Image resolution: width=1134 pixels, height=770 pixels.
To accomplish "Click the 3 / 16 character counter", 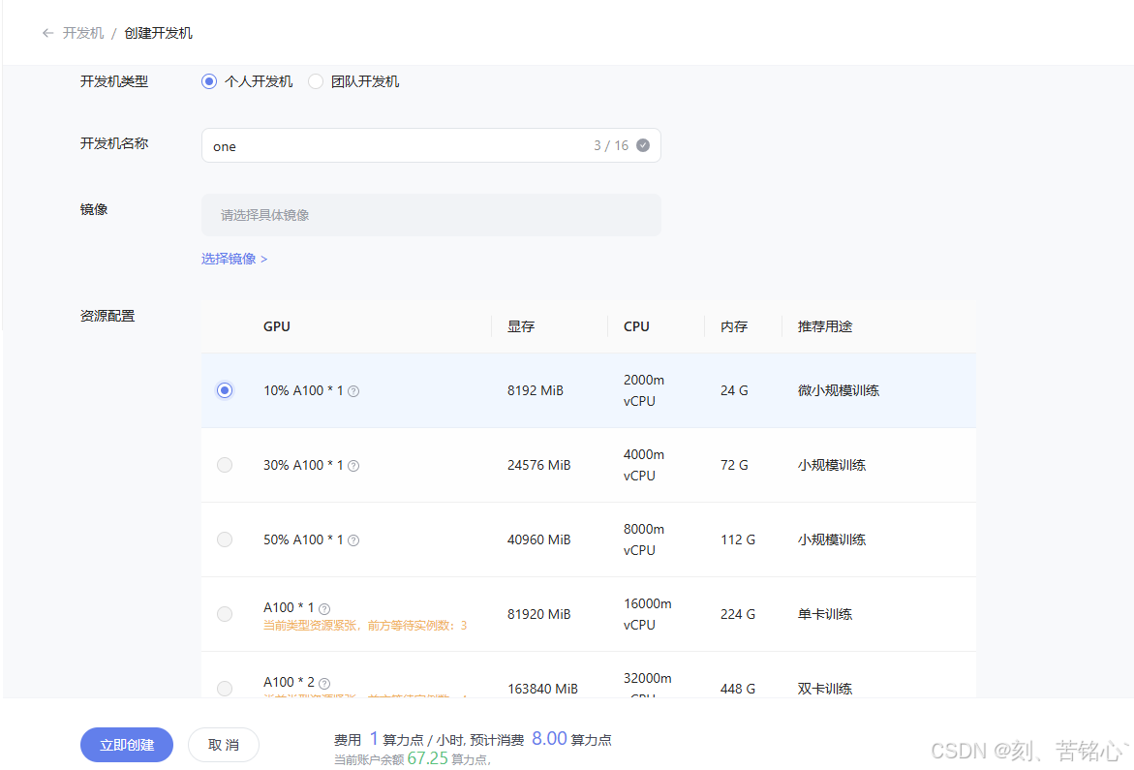I will click(611, 145).
